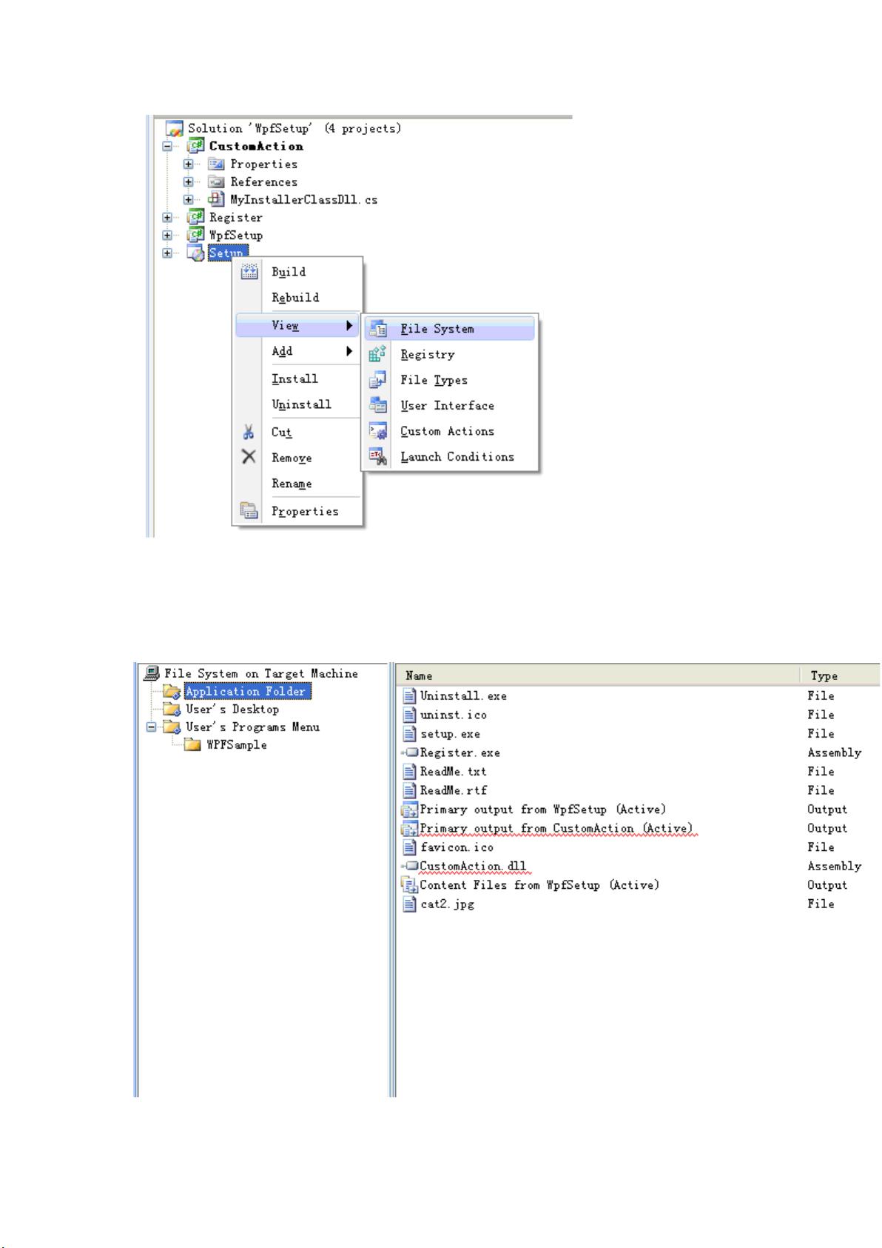Click the Launch Conditions icon
The height and width of the screenshot is (1248, 882).
[x=378, y=457]
